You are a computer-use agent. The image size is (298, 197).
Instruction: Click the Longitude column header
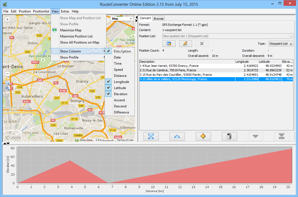(x=247, y=62)
